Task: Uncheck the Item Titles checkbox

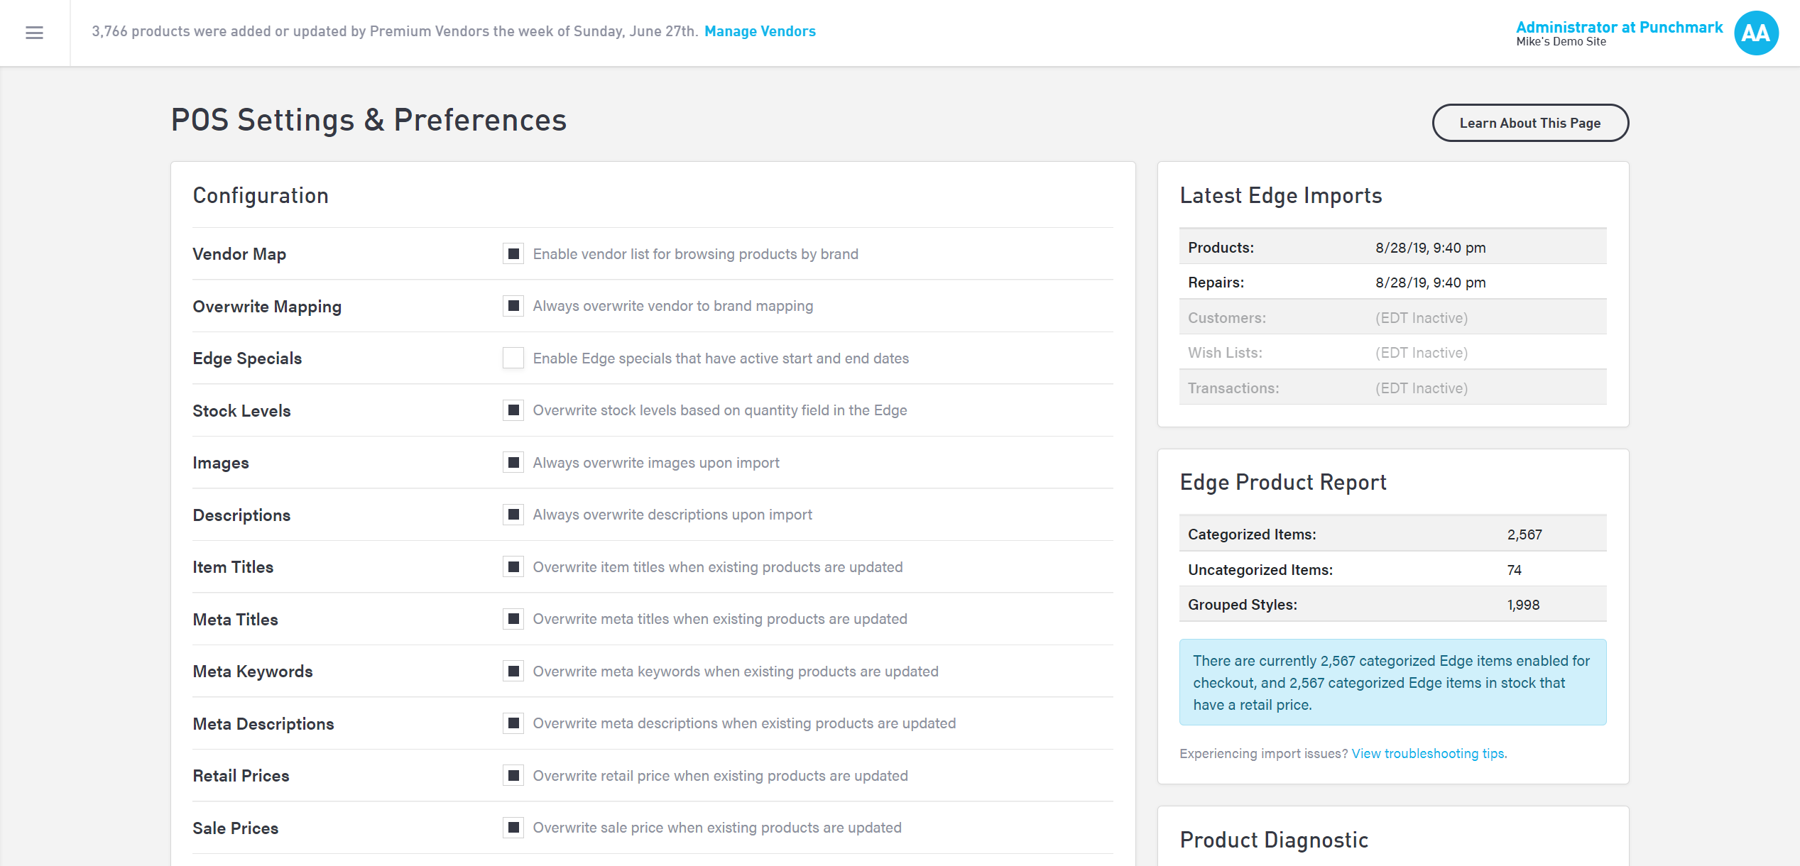Action: pos(513,567)
